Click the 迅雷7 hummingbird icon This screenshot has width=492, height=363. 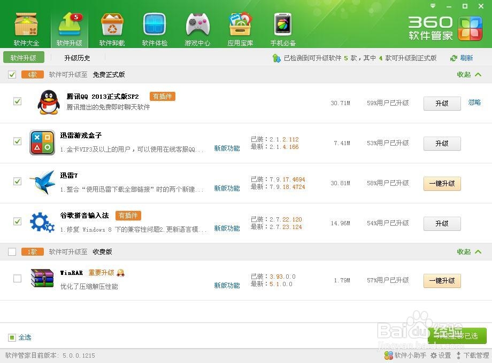(42, 183)
